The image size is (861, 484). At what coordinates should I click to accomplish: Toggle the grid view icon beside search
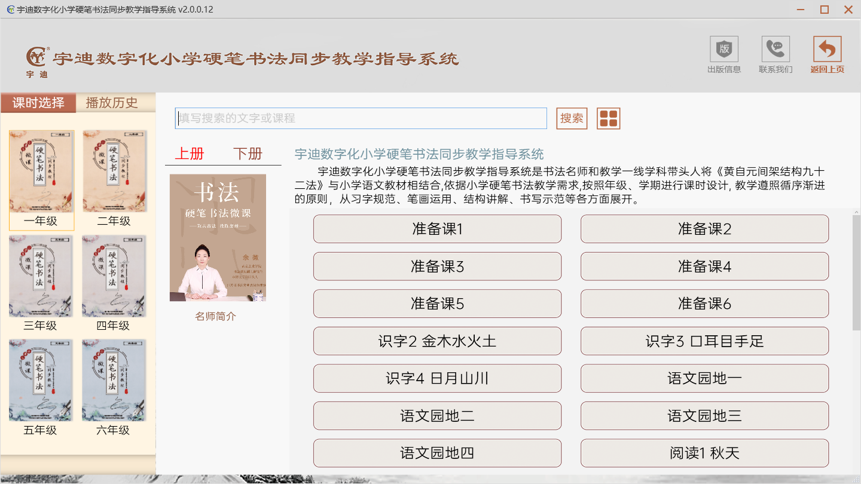[x=608, y=118]
